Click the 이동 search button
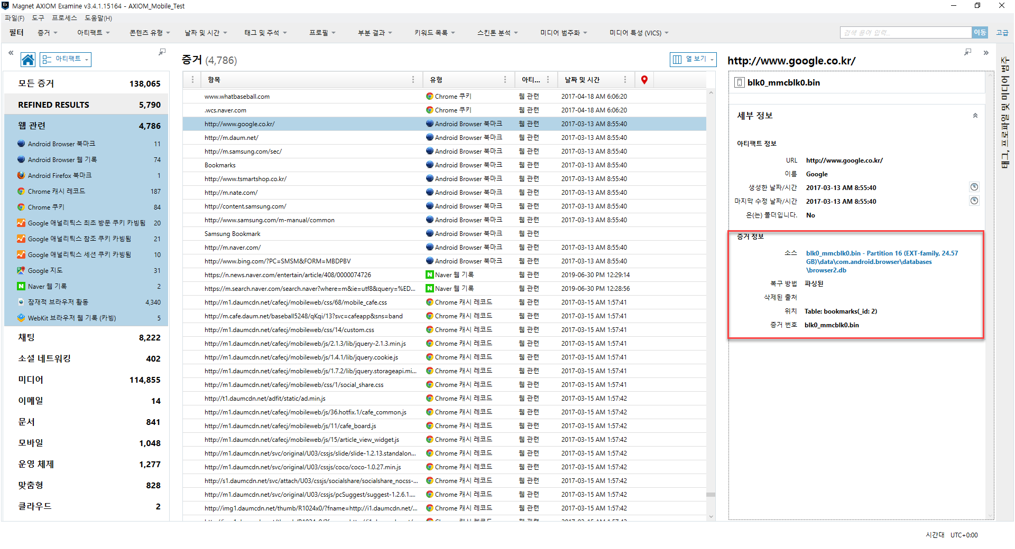Screen dimensions: 1015x549 [x=980, y=33]
